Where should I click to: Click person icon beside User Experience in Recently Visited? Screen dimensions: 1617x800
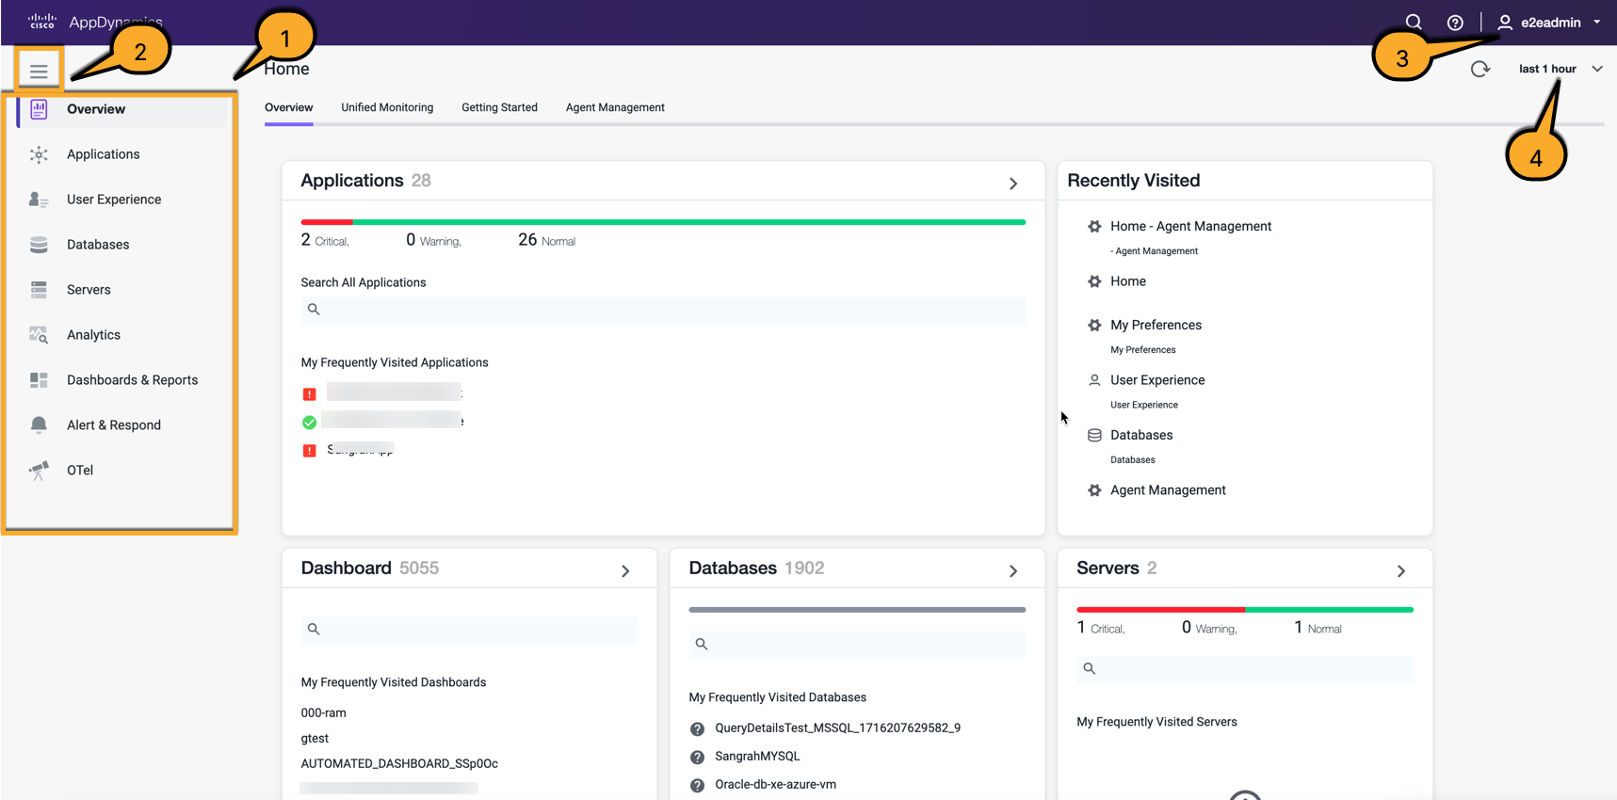pos(1094,380)
